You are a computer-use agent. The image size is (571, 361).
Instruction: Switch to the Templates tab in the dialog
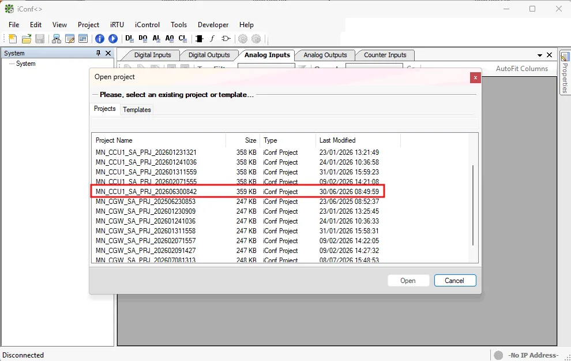point(137,109)
